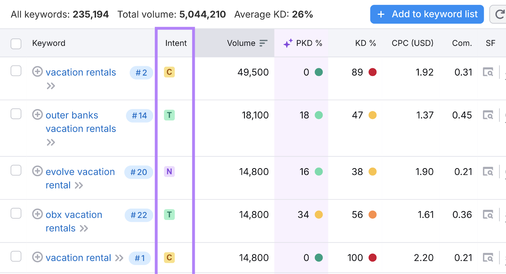Image resolution: width=506 pixels, height=274 pixels.
Task: Open SERP features icon for vacation rentals row
Action: point(488,72)
